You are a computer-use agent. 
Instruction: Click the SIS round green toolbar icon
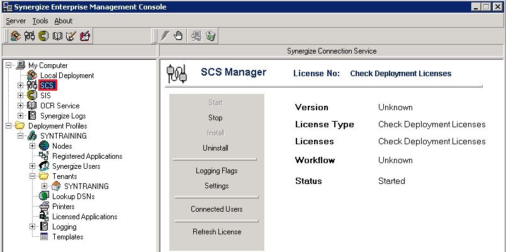[43, 36]
